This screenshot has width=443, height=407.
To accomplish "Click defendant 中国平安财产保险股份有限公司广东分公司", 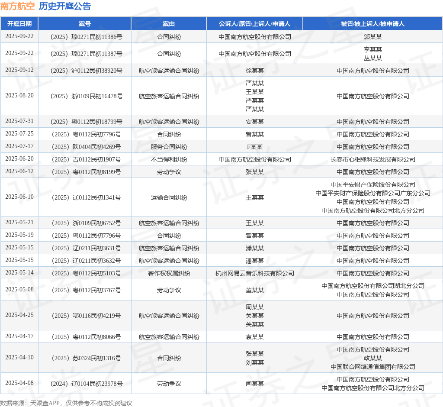I will [x=372, y=193].
